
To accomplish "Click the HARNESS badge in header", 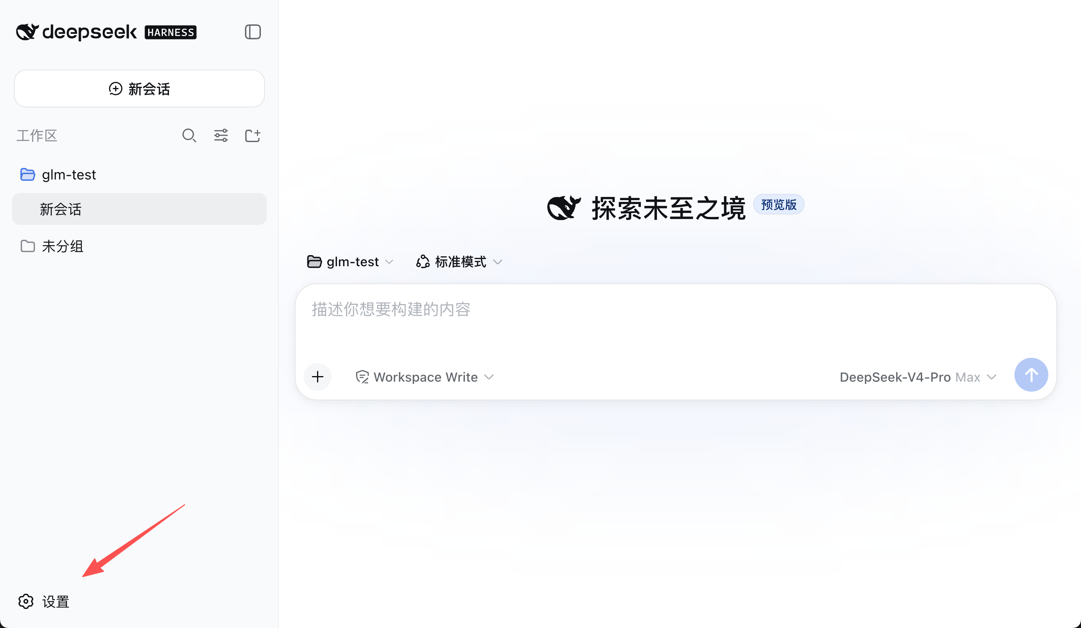I will [171, 32].
